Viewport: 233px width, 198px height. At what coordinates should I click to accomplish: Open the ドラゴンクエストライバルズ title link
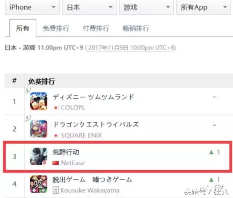tap(96, 124)
